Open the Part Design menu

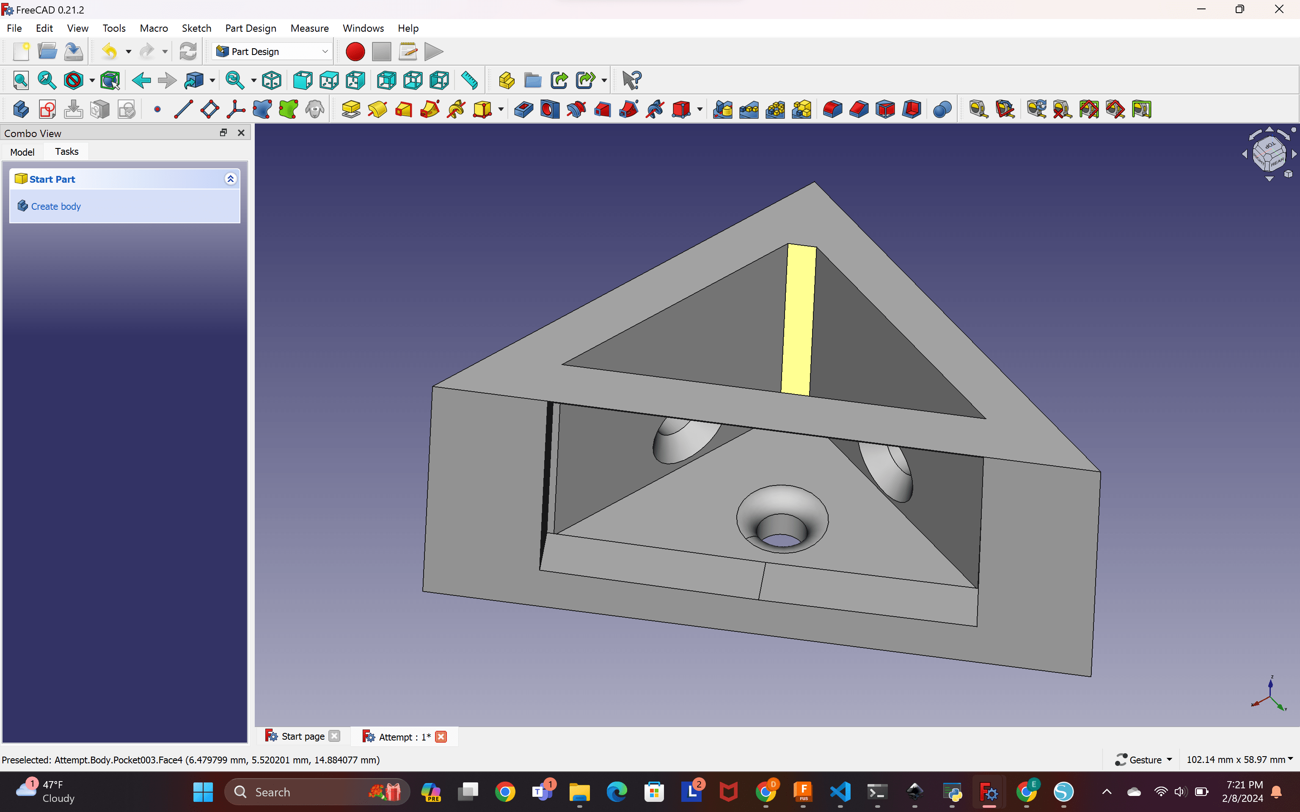(251, 28)
